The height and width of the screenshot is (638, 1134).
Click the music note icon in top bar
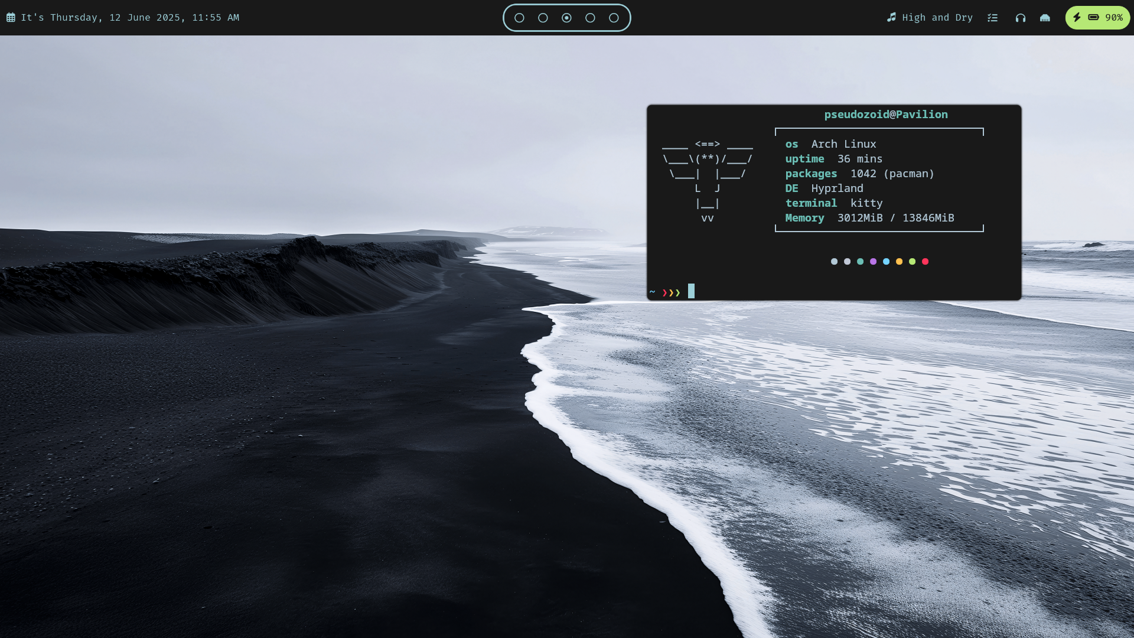coord(891,17)
